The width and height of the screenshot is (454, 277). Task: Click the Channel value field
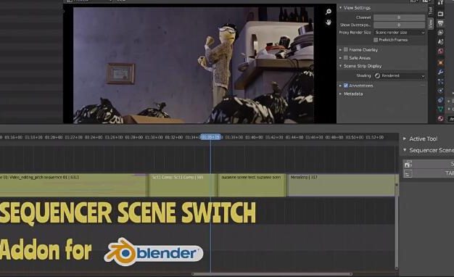(400, 17)
